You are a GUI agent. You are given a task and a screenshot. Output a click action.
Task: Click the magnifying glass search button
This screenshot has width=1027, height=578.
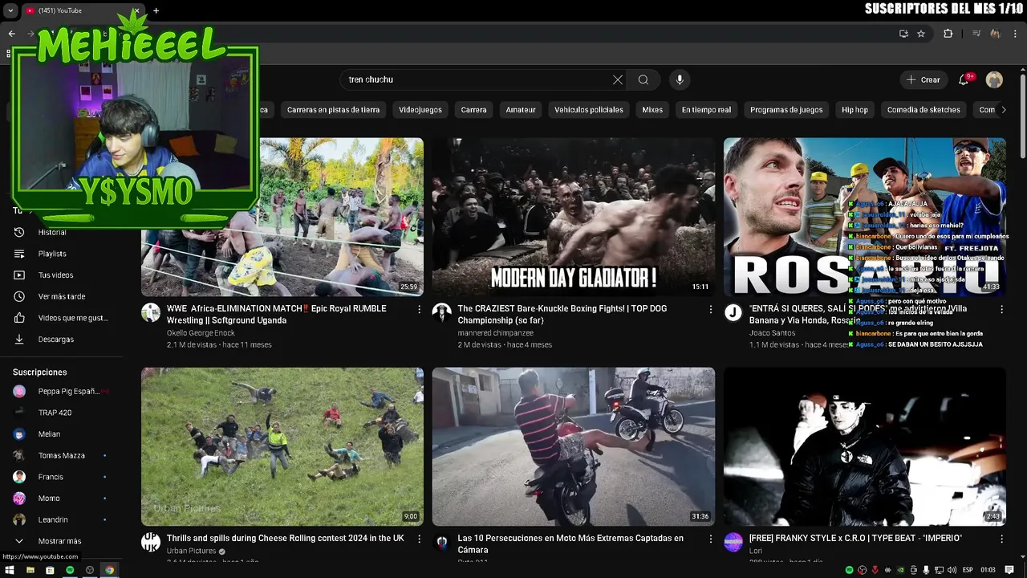click(643, 79)
